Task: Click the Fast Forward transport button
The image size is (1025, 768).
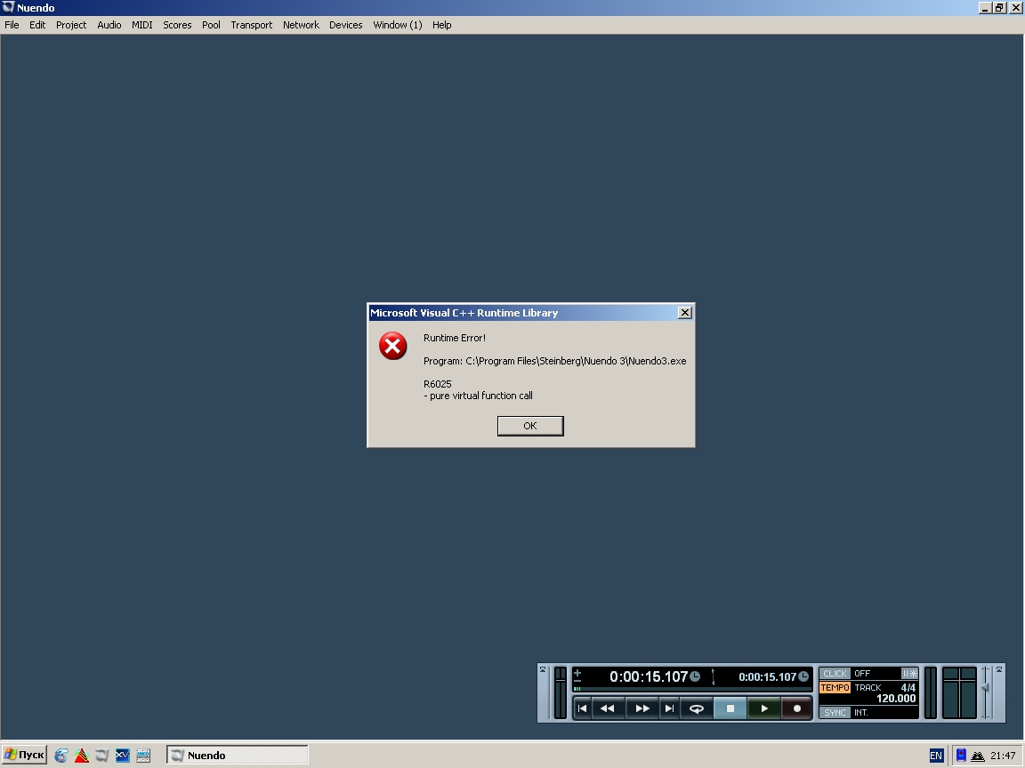Action: [x=642, y=708]
